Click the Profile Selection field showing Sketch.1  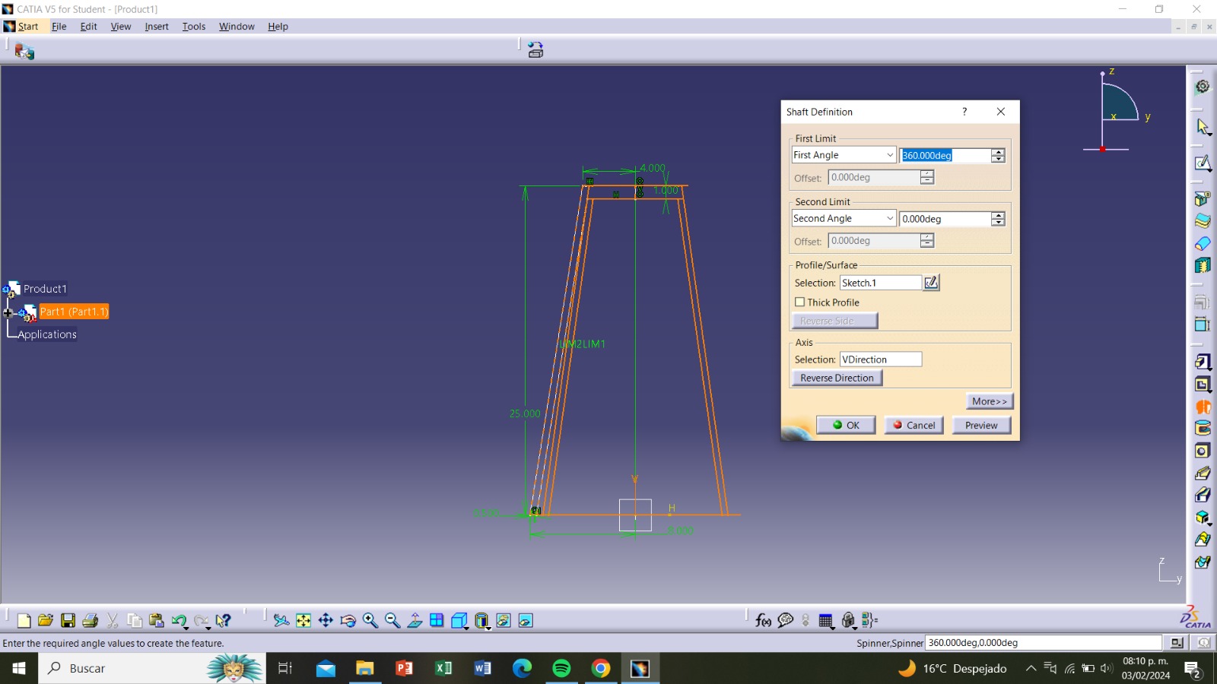click(881, 283)
